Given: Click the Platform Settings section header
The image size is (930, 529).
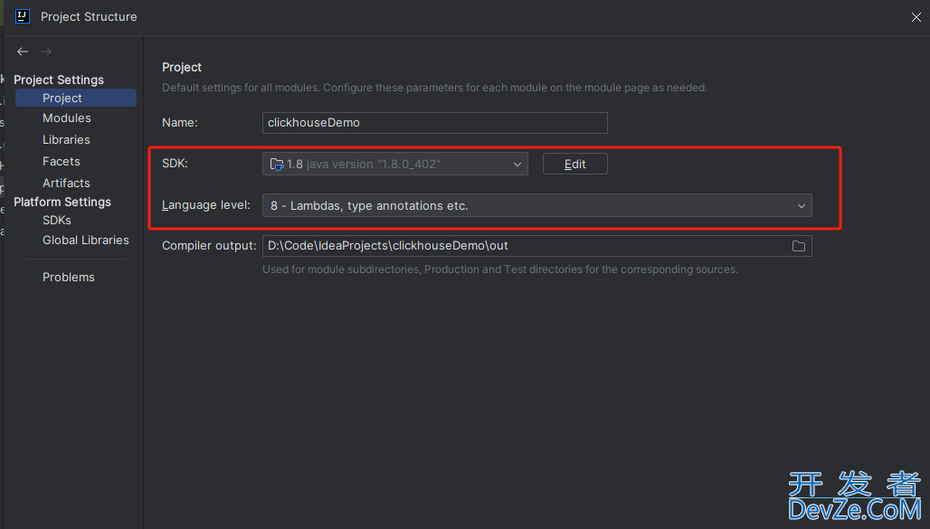Looking at the screenshot, I should click(x=62, y=202).
